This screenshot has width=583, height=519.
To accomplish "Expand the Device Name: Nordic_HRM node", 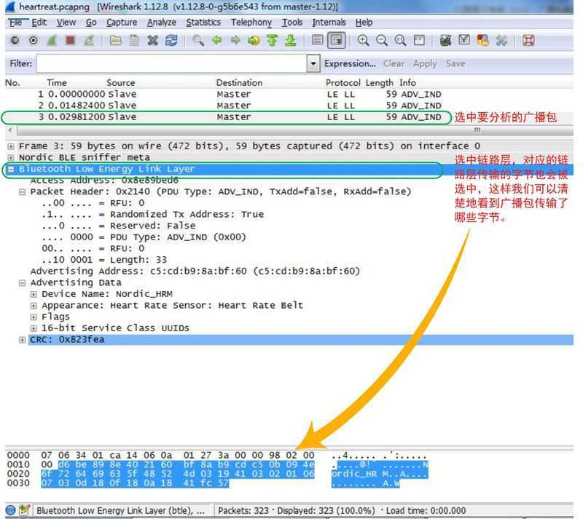I will [34, 294].
